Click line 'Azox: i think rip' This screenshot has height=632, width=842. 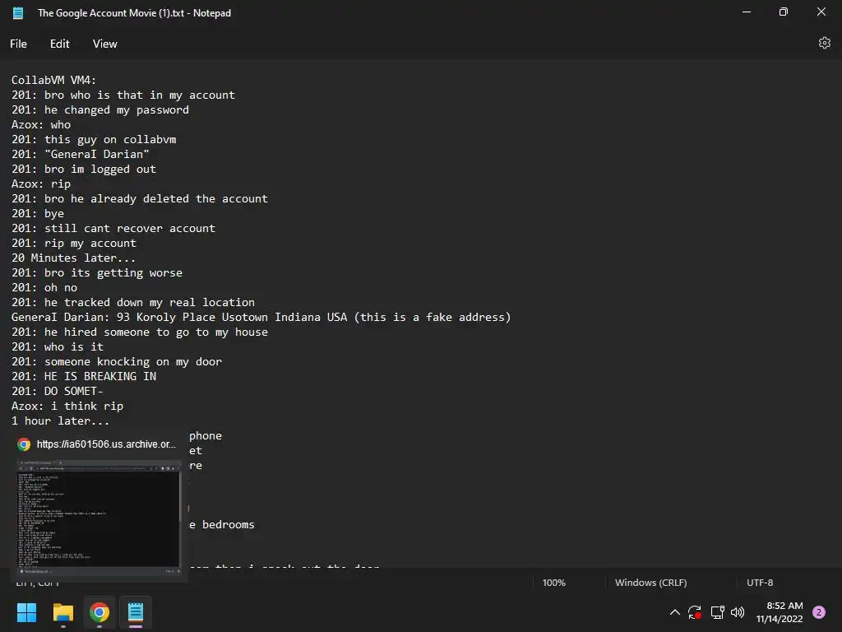(67, 407)
